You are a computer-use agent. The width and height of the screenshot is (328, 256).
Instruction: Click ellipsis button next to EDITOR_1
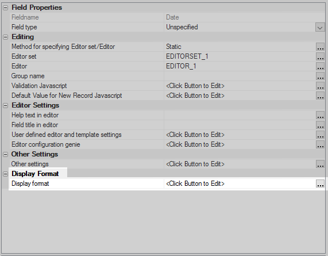point(320,66)
